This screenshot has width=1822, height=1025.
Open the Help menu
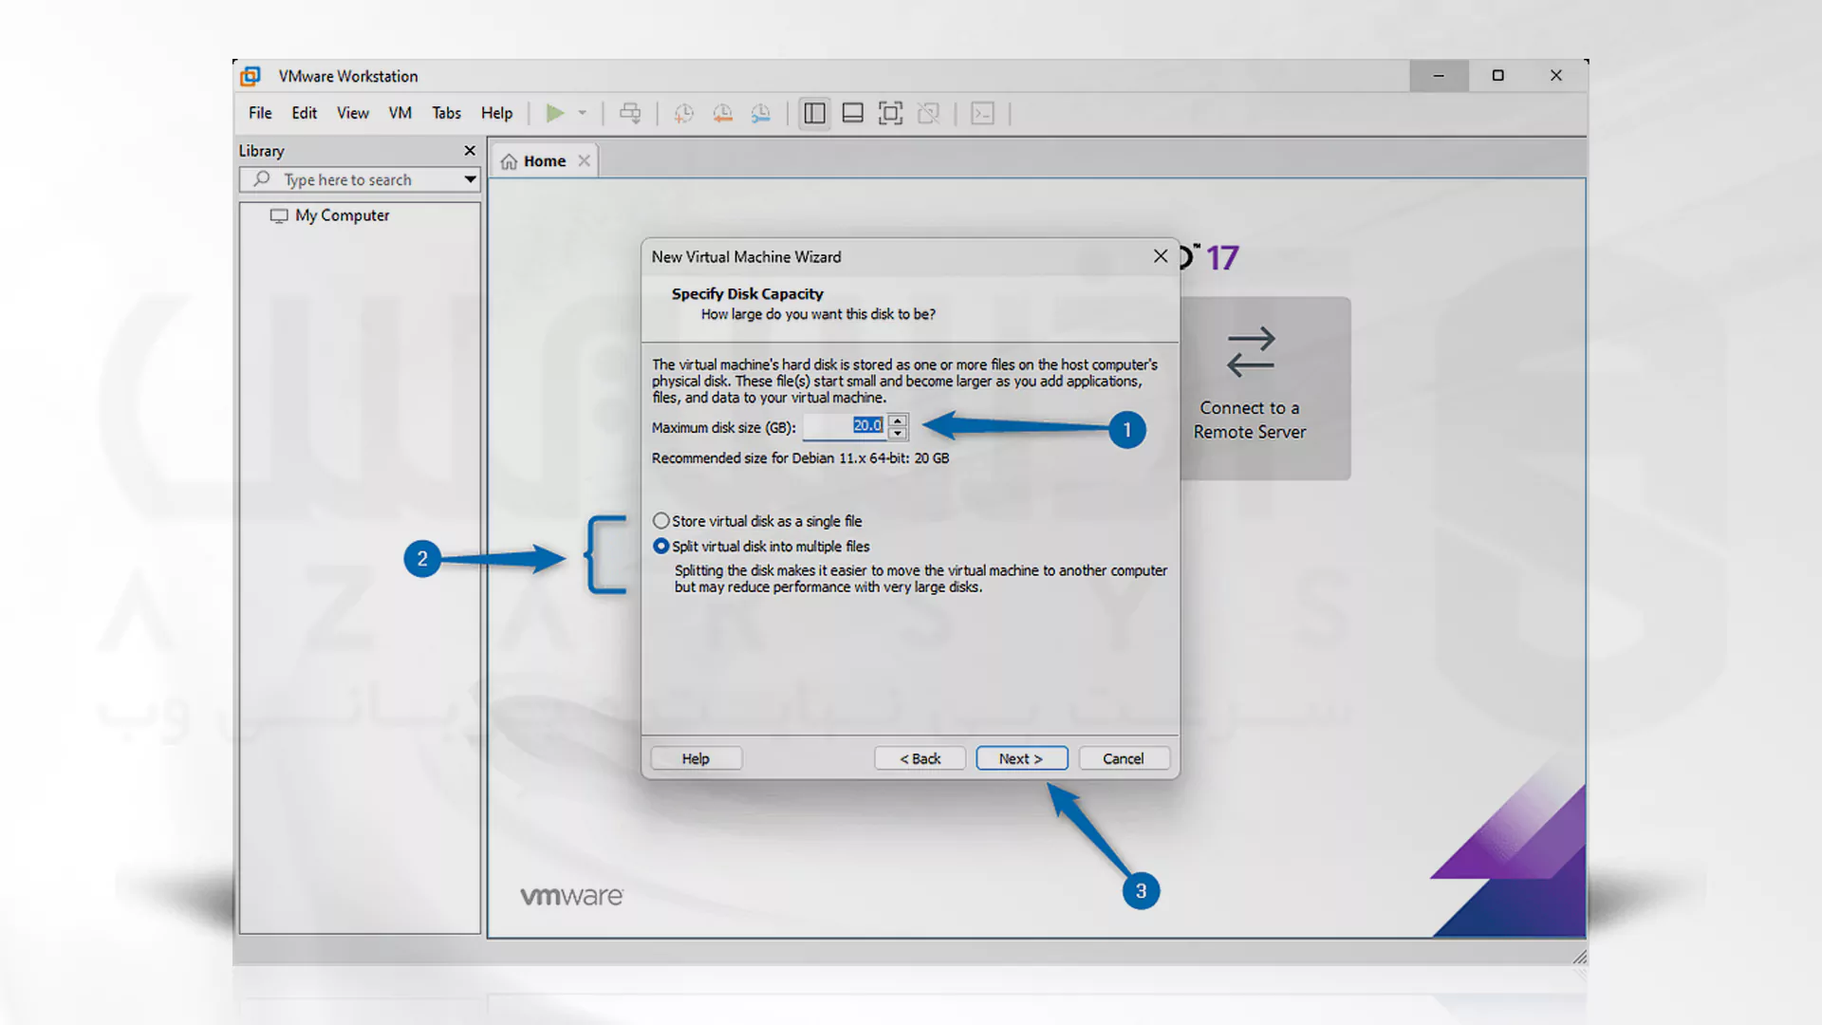click(x=496, y=113)
